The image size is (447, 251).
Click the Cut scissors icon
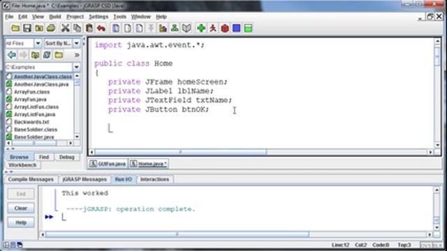coord(65,28)
